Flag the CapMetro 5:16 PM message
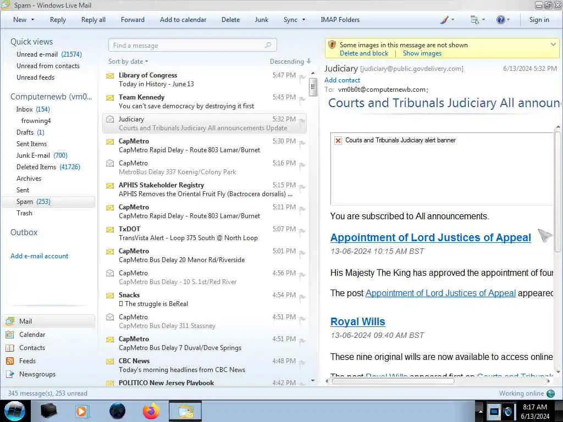Image resolution: width=563 pixels, height=422 pixels. click(302, 165)
